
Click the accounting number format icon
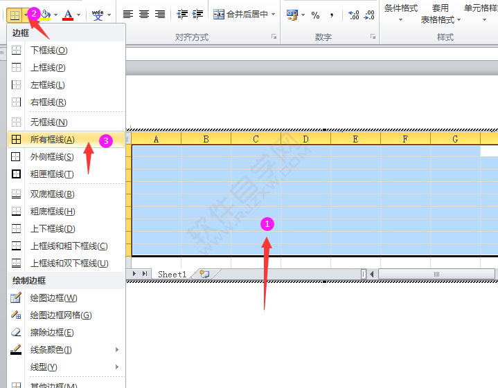coord(292,15)
